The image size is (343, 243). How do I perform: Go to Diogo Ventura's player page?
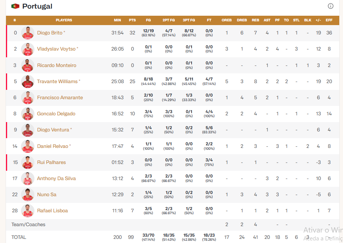coord(53,130)
